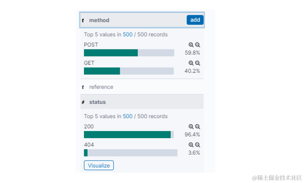Click the add button for method field

(195, 20)
